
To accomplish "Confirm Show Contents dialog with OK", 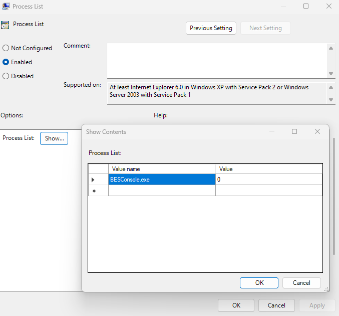I will 259,283.
